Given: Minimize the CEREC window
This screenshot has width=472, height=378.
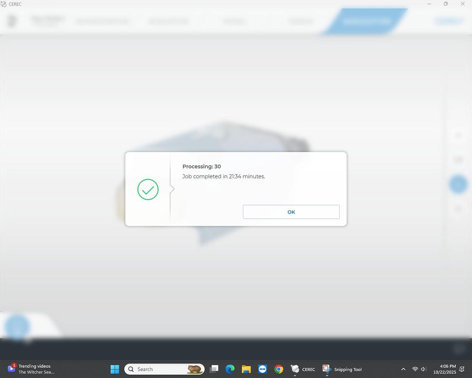Looking at the screenshot, I should click(x=429, y=4).
